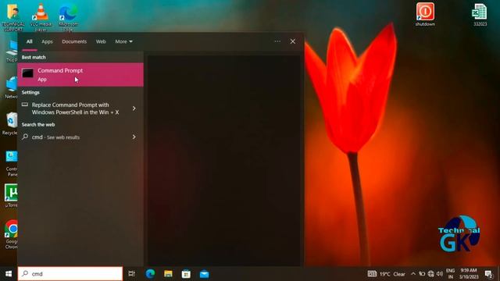Screen dimensions: 500x281
Task: Click the ENG IN language indicator
Action: click(450, 274)
